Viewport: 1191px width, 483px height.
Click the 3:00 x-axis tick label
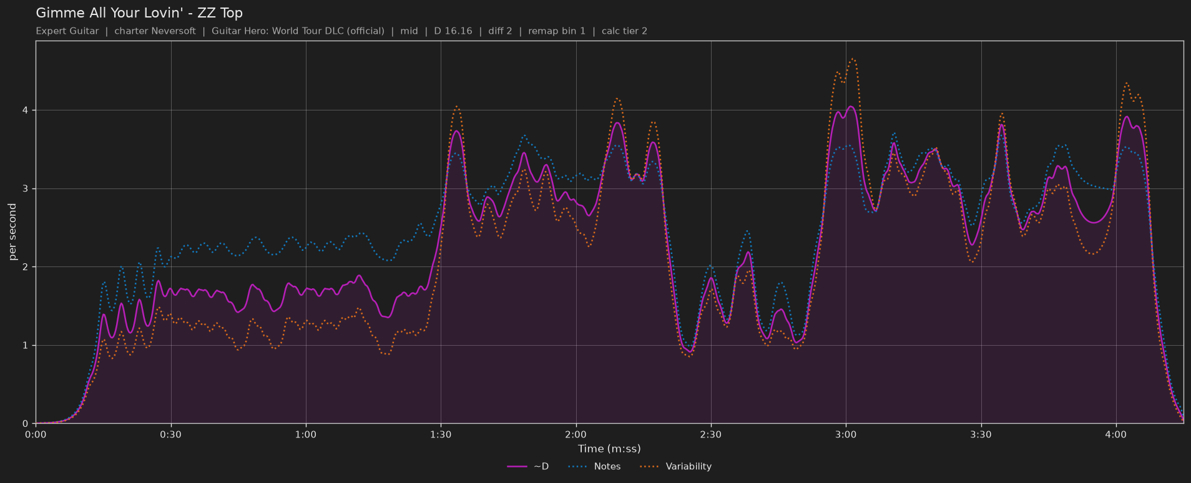[x=846, y=434]
